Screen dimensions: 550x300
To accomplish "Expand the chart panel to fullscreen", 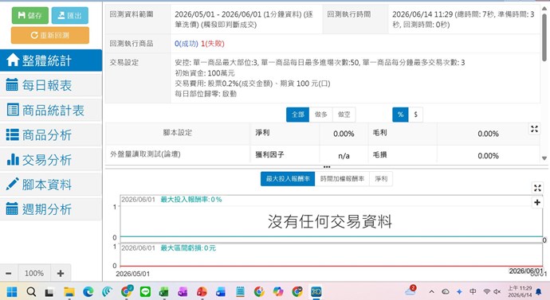I will tap(537, 188).
